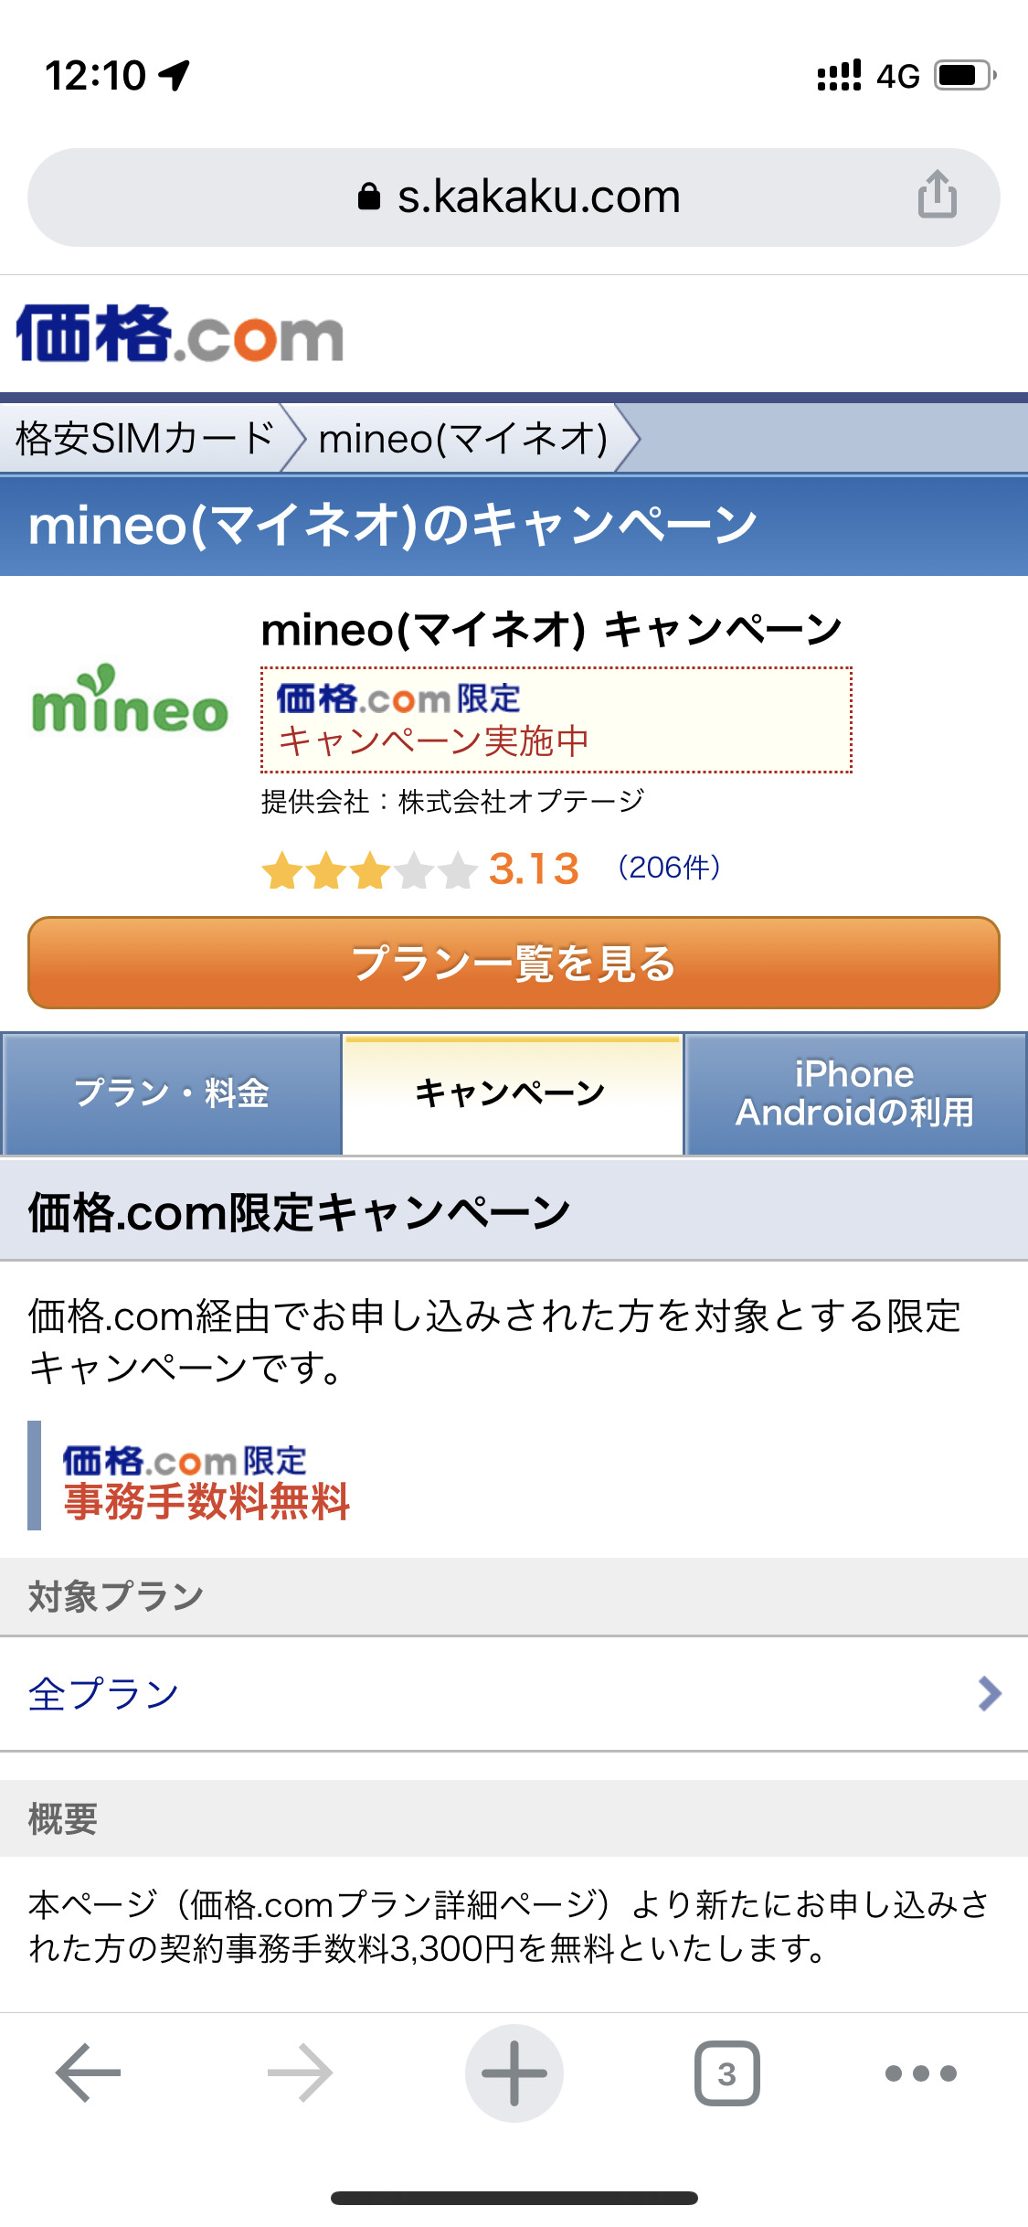This screenshot has width=1028, height=2227.
Task: Select the キャンペーン tab
Action: 512,1093
